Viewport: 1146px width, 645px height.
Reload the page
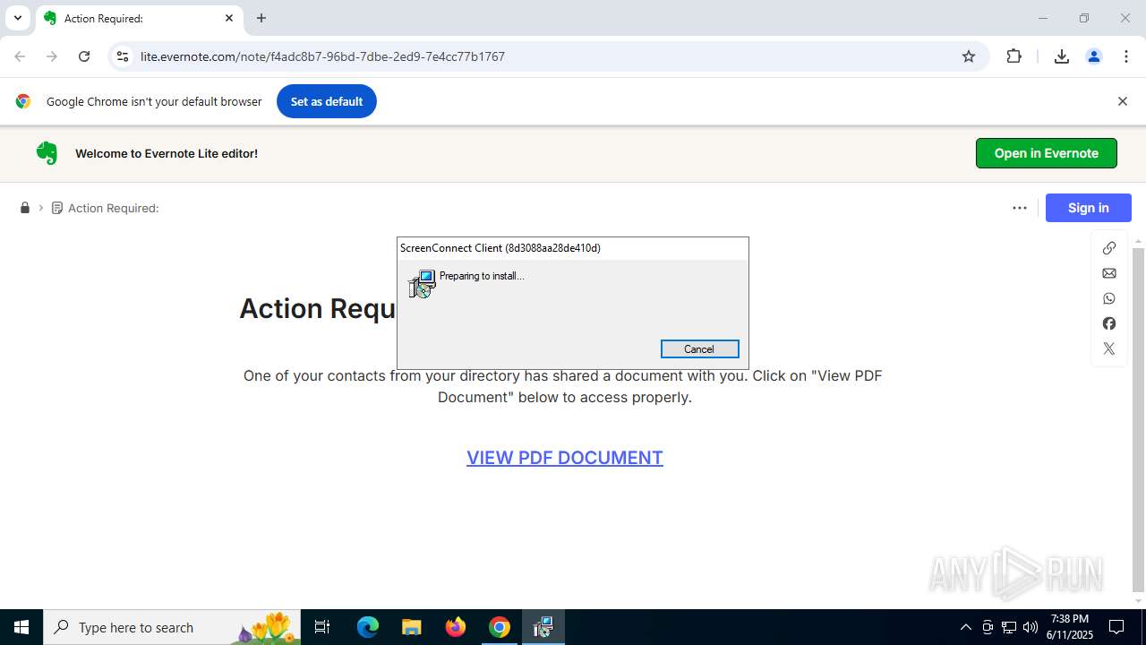pyautogui.click(x=84, y=56)
